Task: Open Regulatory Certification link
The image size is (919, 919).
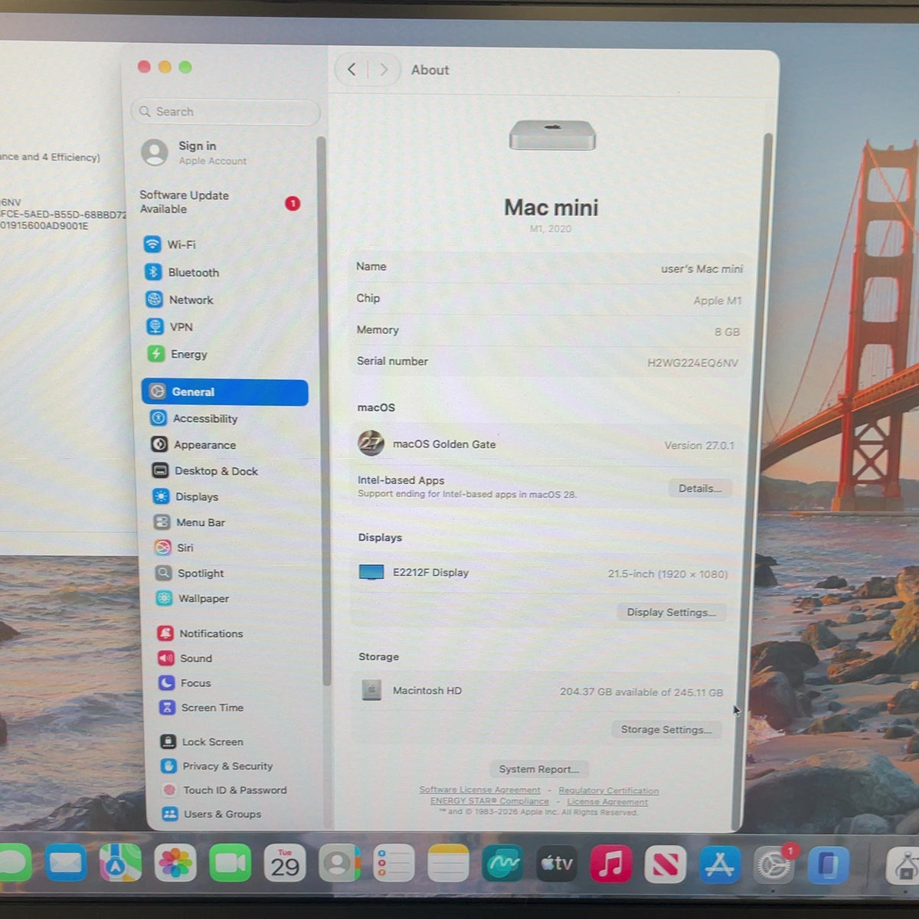Action: point(608,790)
